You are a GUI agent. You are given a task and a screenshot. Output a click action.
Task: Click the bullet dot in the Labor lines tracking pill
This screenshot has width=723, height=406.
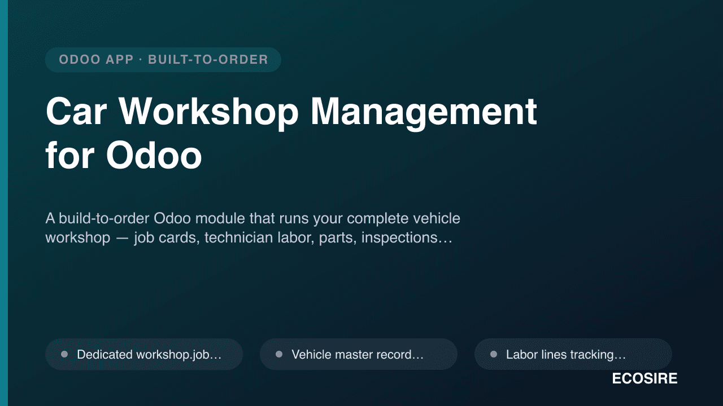(x=494, y=354)
